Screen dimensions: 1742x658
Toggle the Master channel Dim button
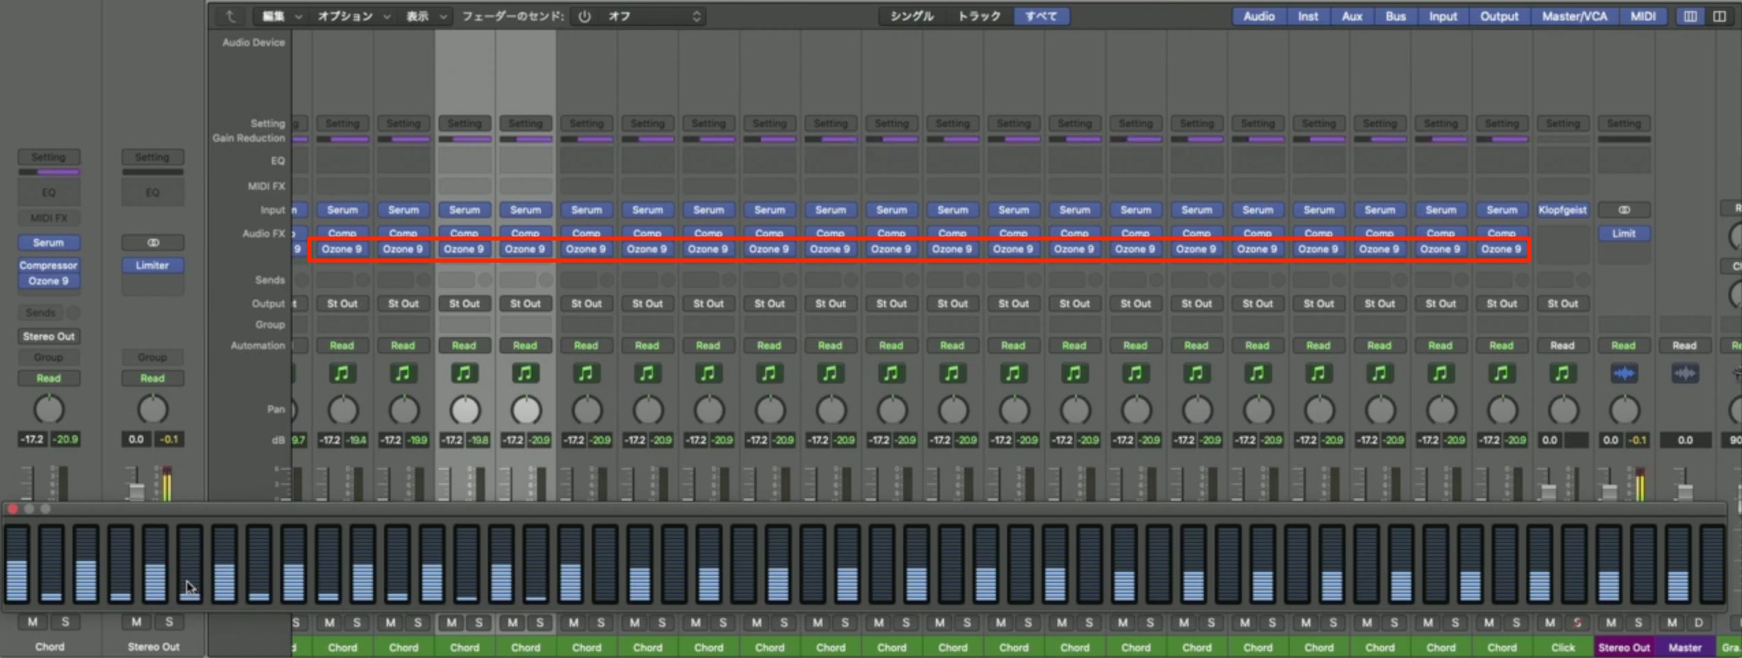coord(1699,623)
